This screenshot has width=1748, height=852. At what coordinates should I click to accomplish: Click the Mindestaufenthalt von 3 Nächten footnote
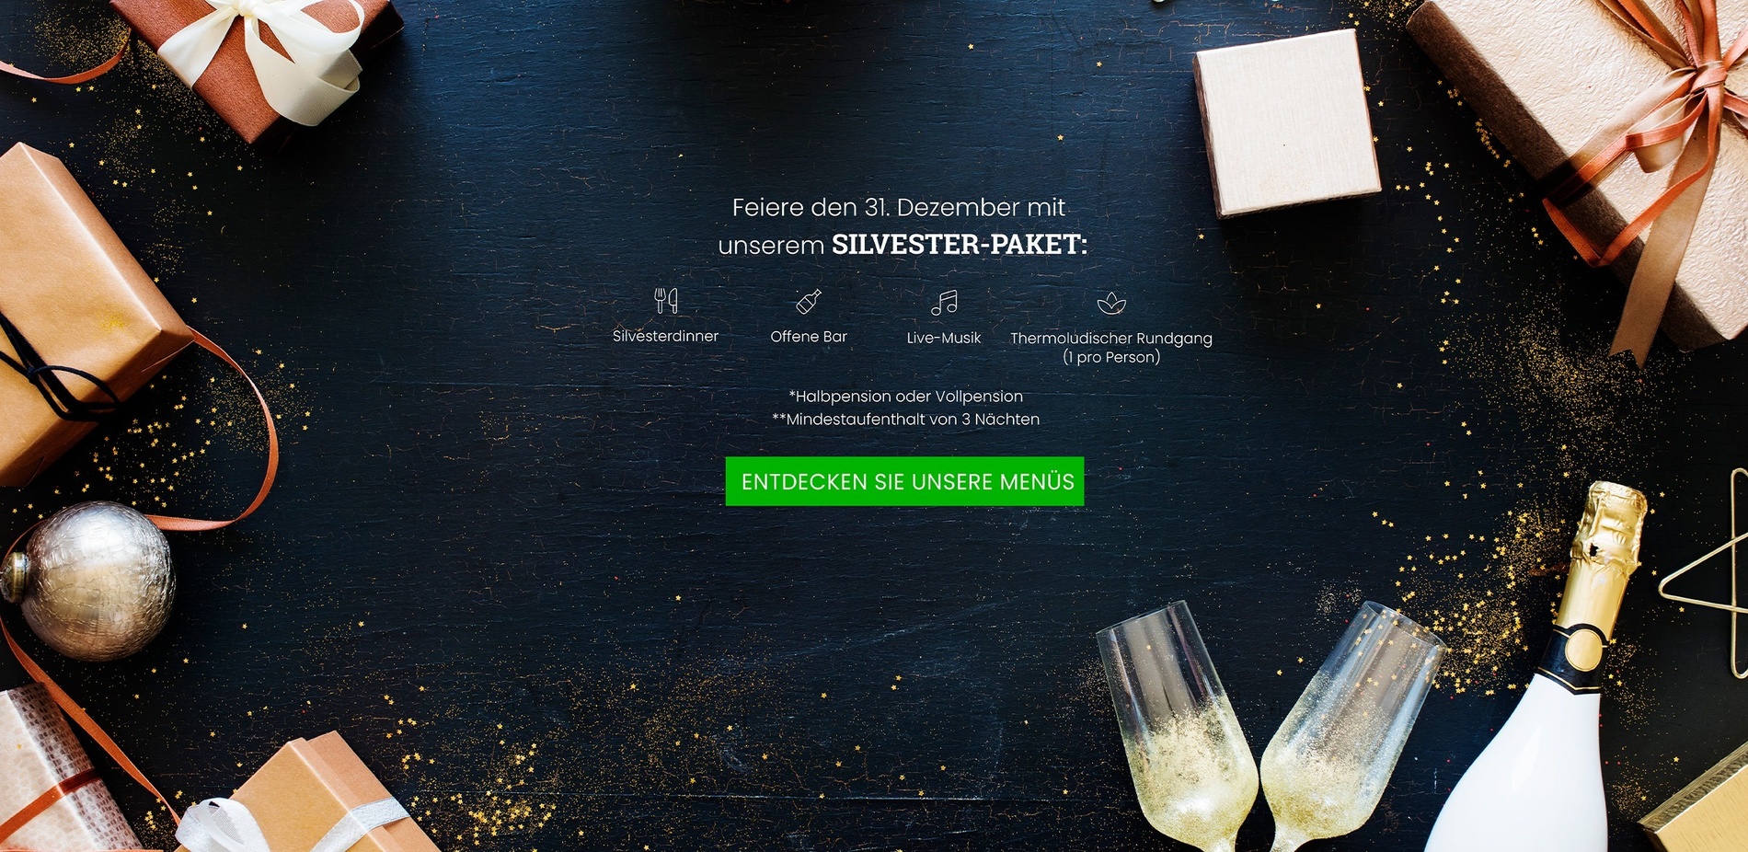coord(905,420)
